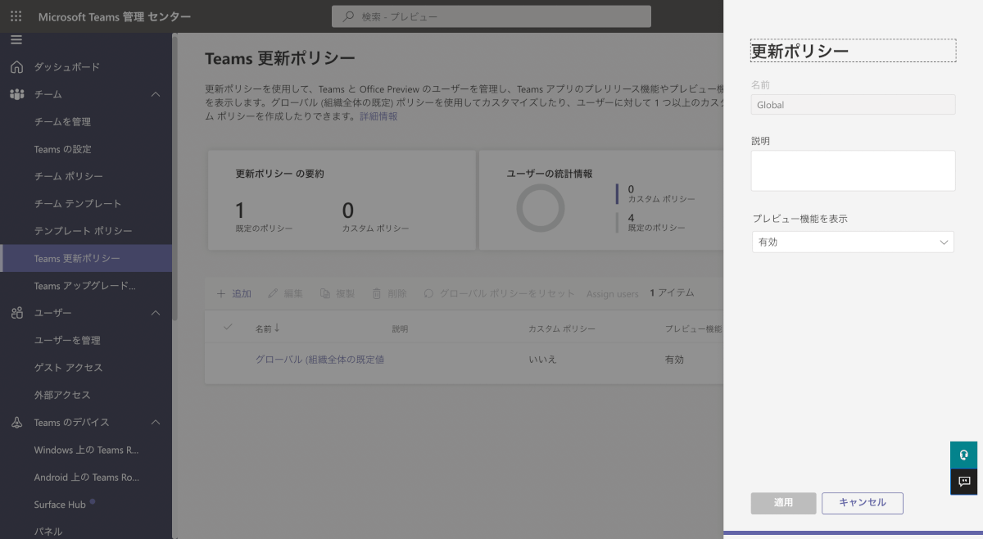Click the 適用 button

[x=783, y=503]
